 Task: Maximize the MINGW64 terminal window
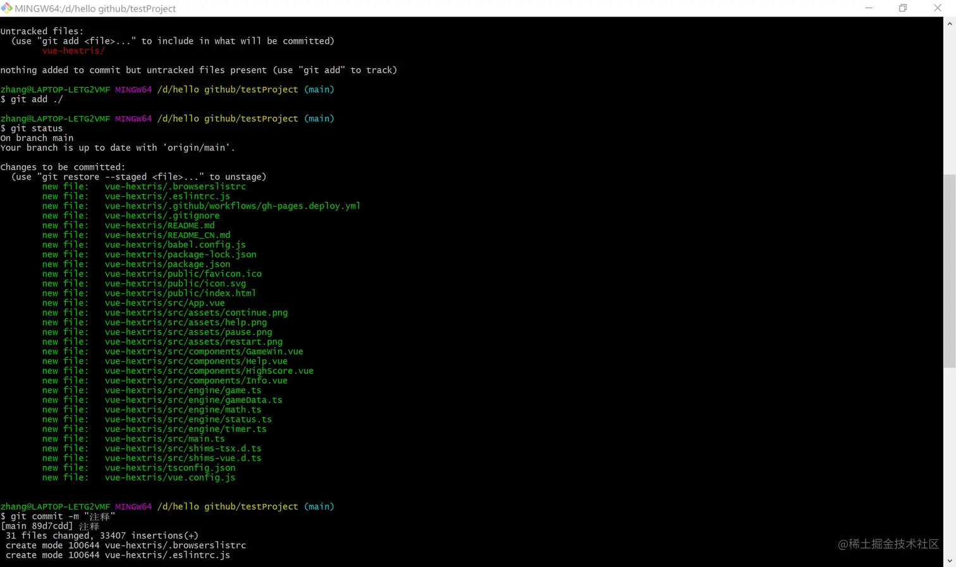click(903, 8)
